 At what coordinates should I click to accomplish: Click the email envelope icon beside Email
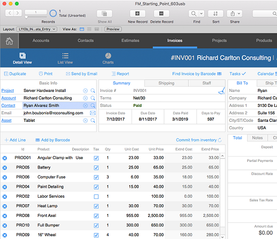pyautogui.click(x=93, y=113)
